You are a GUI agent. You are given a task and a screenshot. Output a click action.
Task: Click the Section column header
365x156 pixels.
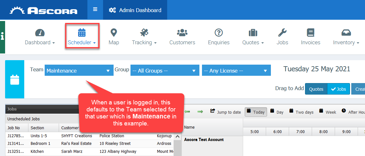43,128
